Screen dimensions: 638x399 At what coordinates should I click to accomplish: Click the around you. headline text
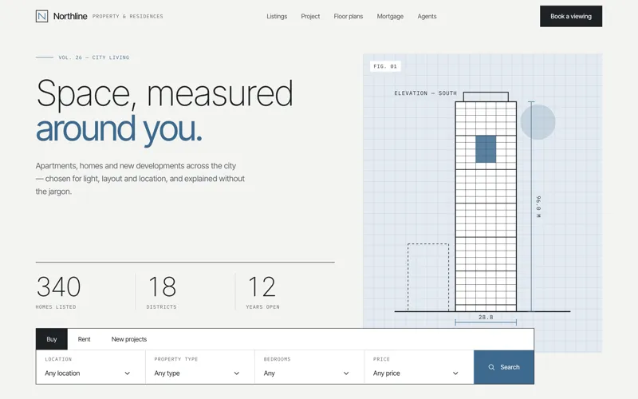point(119,128)
